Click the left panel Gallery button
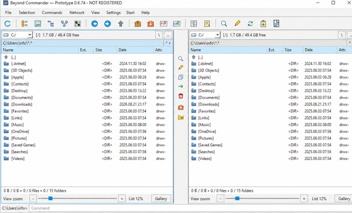Image resolution: width=352 pixels, height=213 pixels. pyautogui.click(x=161, y=199)
